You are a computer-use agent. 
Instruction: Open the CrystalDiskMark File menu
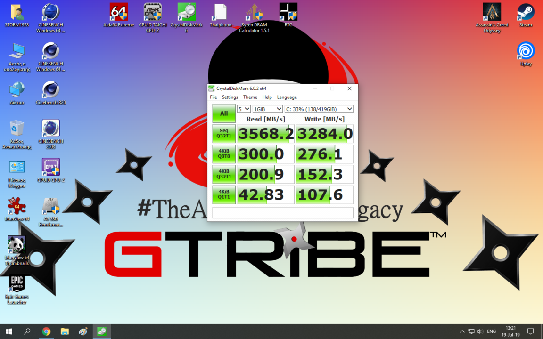(x=214, y=97)
